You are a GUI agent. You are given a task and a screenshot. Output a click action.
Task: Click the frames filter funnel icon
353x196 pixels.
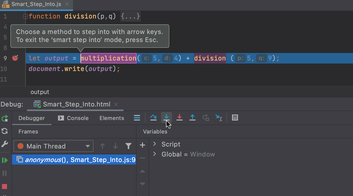tap(128, 146)
